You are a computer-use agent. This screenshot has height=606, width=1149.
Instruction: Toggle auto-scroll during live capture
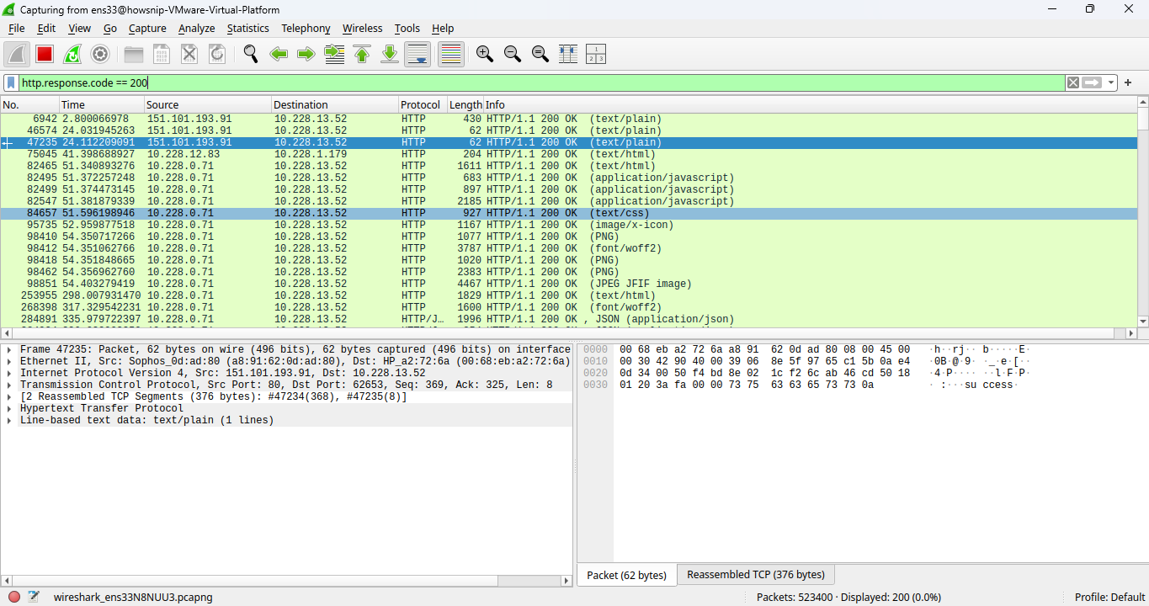tap(418, 54)
